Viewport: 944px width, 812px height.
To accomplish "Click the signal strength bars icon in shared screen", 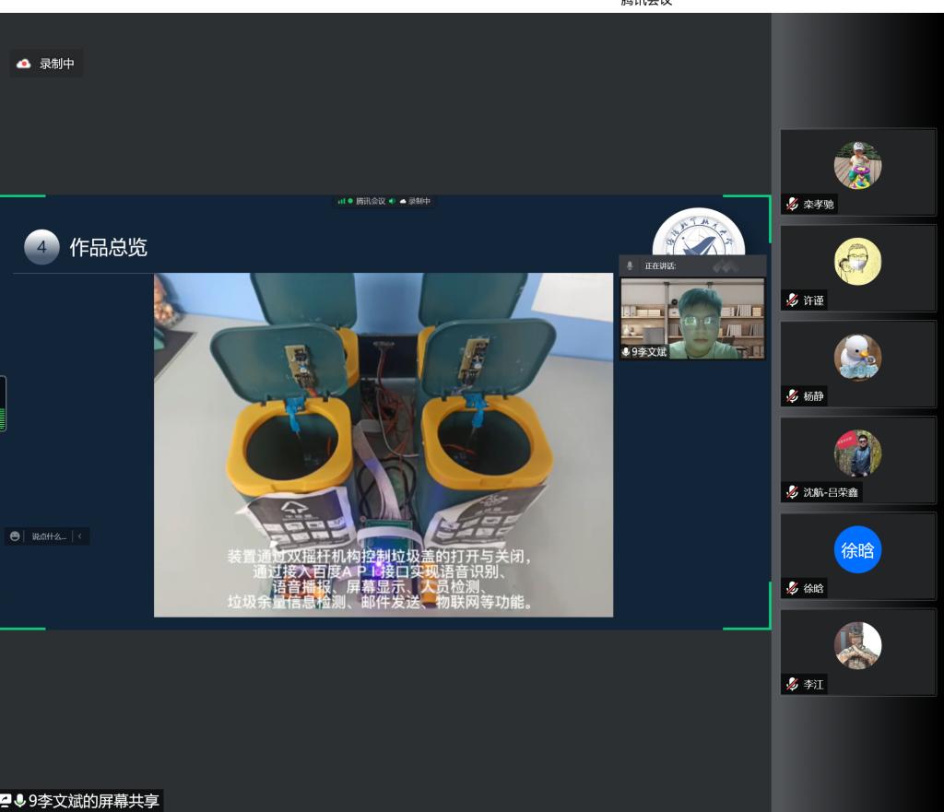I will [341, 201].
